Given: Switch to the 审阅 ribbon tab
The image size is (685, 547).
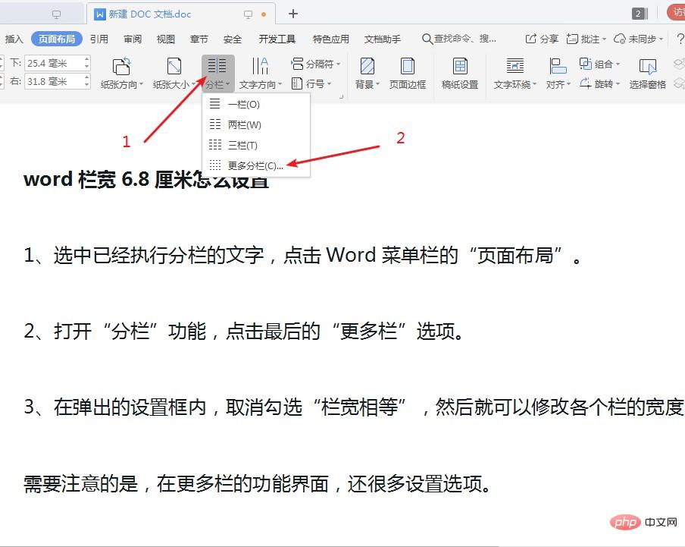Looking at the screenshot, I should 133,39.
